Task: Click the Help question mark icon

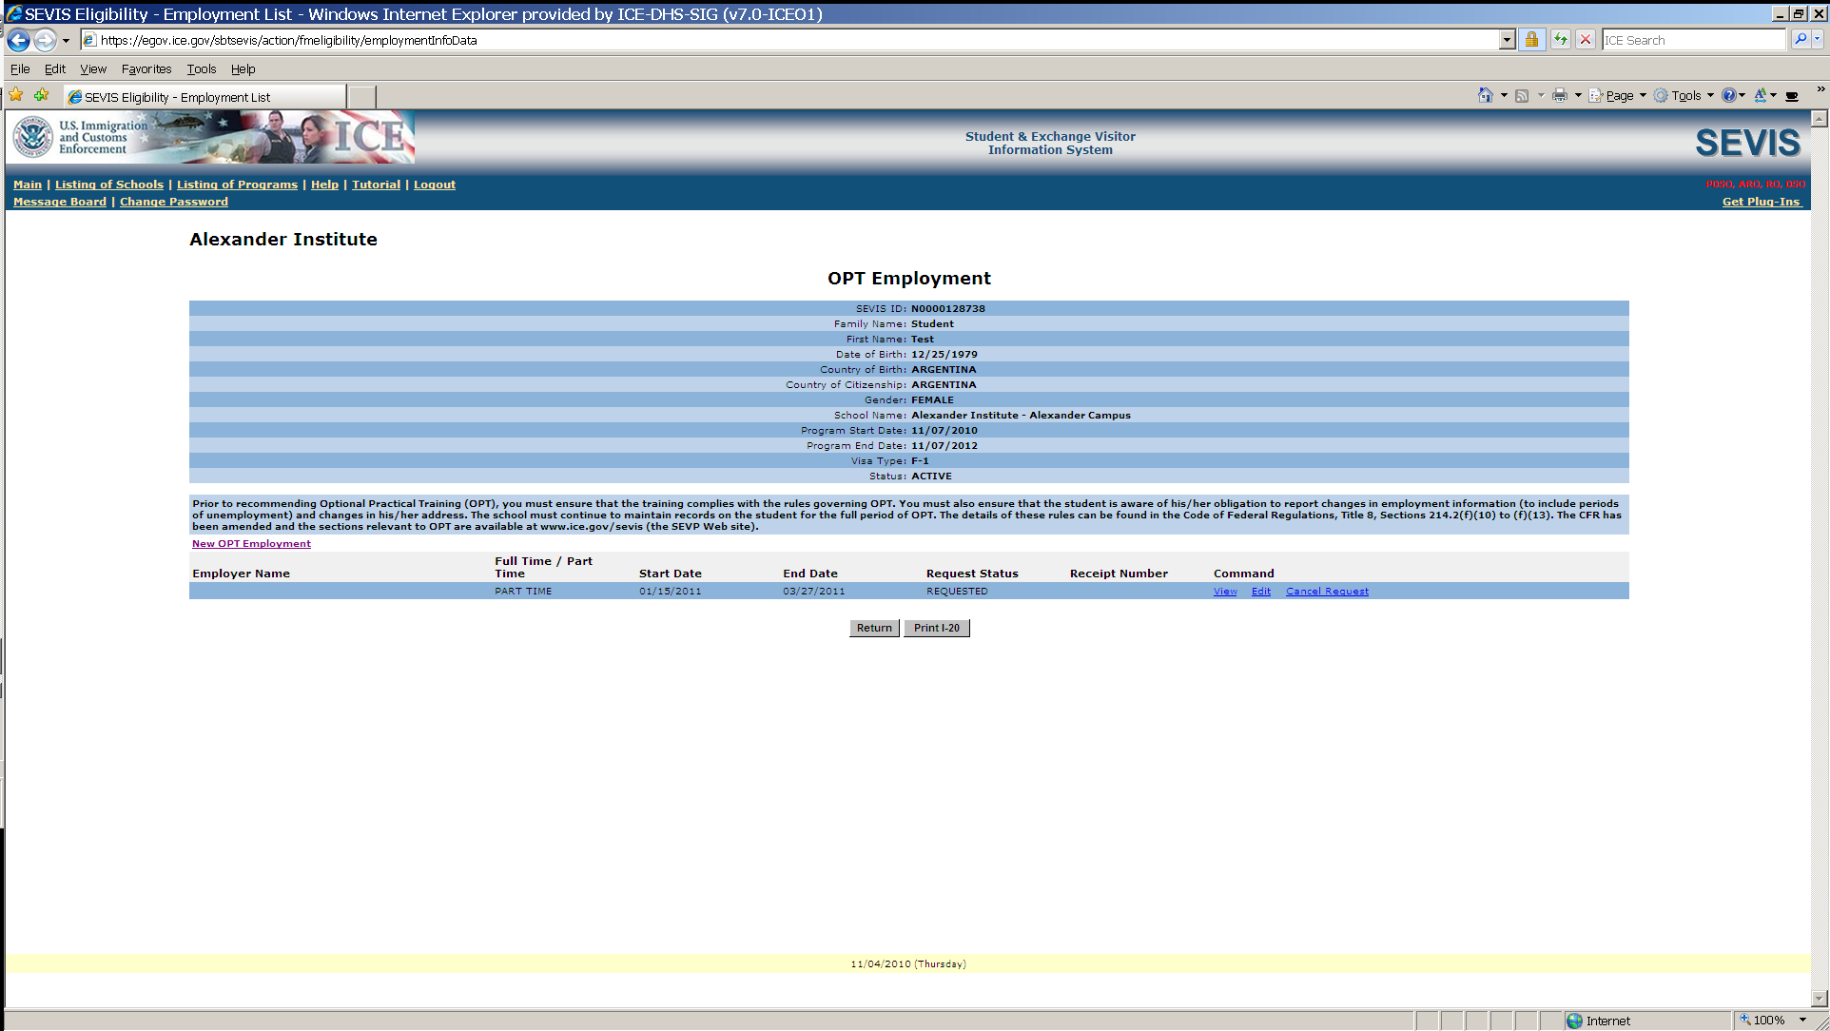Action: tap(1728, 95)
